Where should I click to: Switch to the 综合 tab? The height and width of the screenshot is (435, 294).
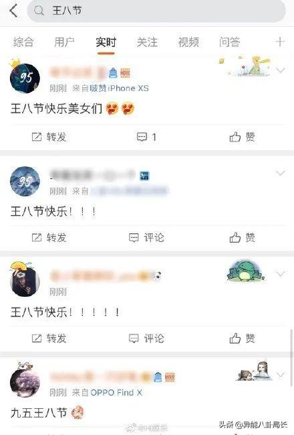point(23,42)
